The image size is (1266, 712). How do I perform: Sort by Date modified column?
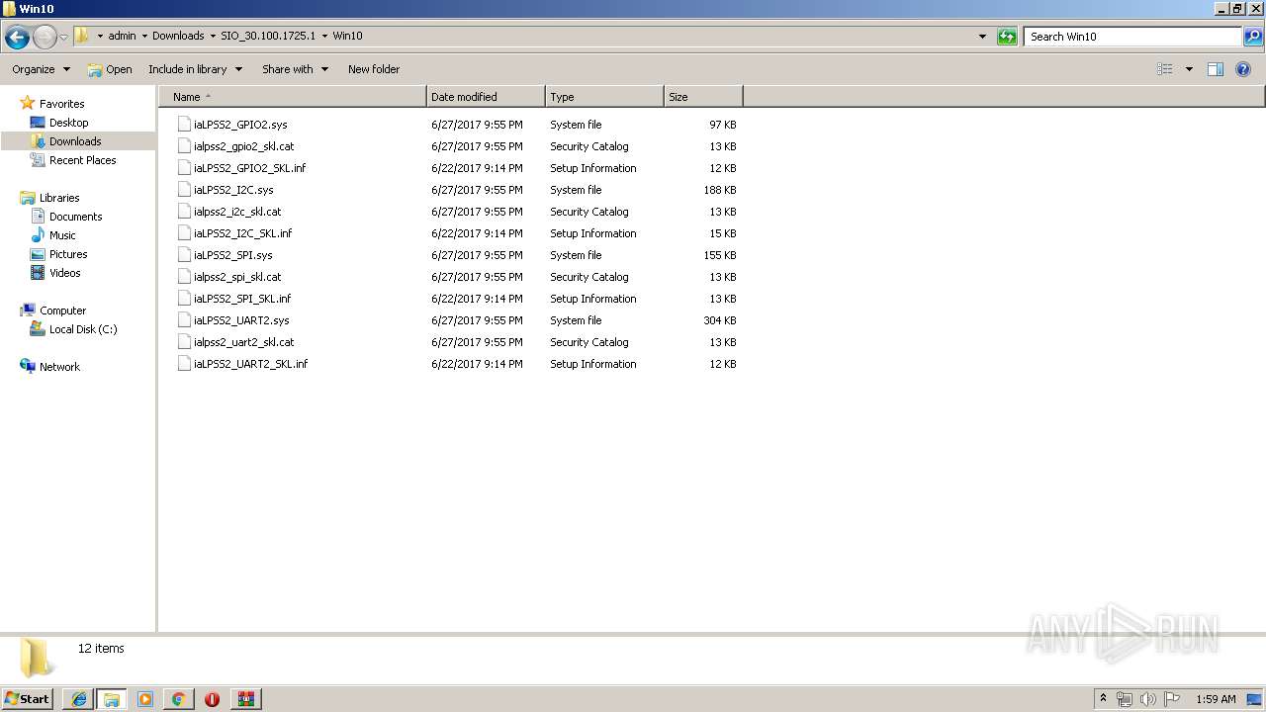point(486,97)
